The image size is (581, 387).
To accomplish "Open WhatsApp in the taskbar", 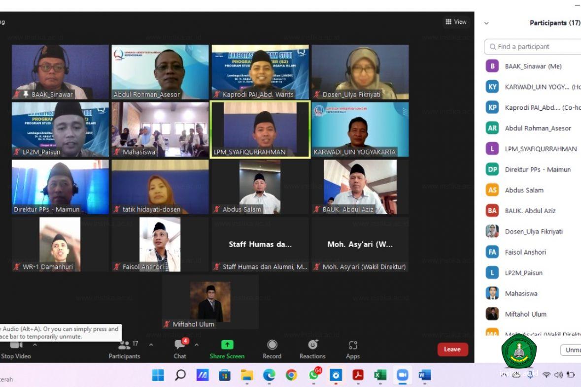I will coord(314,375).
